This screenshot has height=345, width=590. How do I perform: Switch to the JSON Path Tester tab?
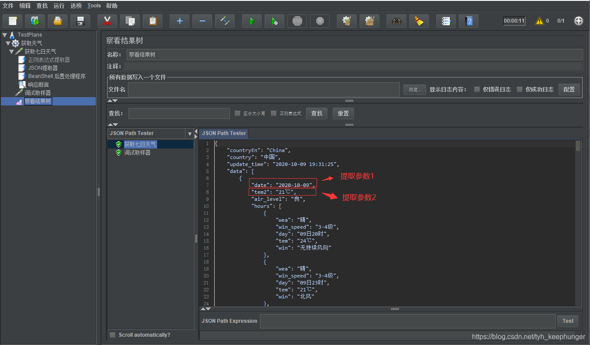pos(224,133)
